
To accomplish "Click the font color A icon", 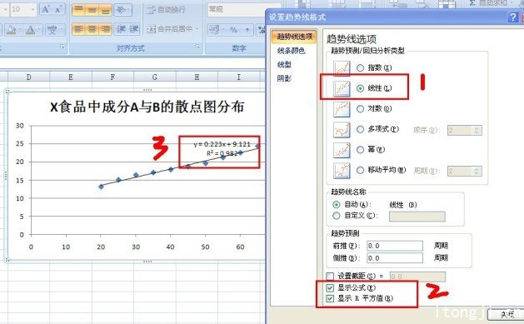I will coord(31,30).
